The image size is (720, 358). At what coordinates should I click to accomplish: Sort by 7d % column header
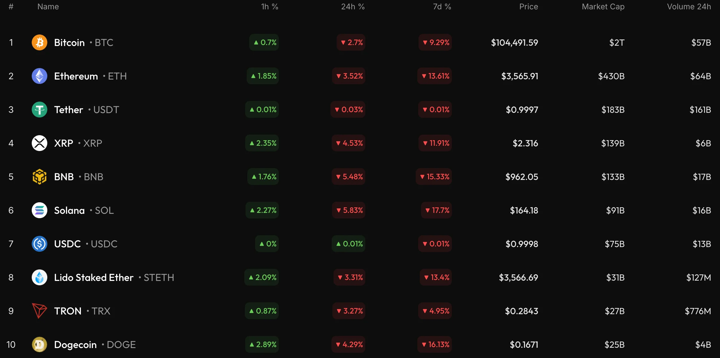tap(442, 7)
